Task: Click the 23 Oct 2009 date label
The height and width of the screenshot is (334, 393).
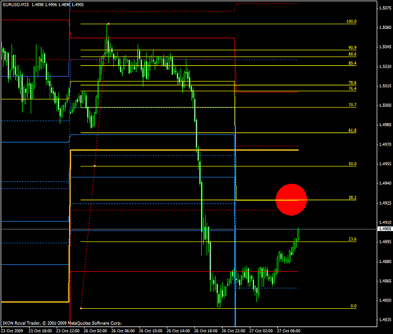Action: (12, 331)
